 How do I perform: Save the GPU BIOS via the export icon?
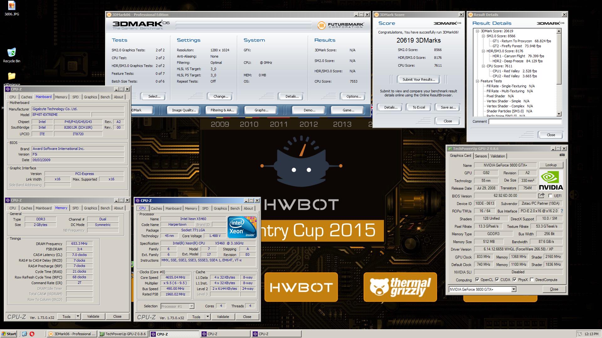coord(541,196)
